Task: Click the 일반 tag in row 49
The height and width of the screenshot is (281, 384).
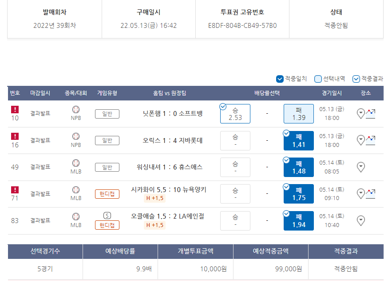Action: tap(107, 167)
